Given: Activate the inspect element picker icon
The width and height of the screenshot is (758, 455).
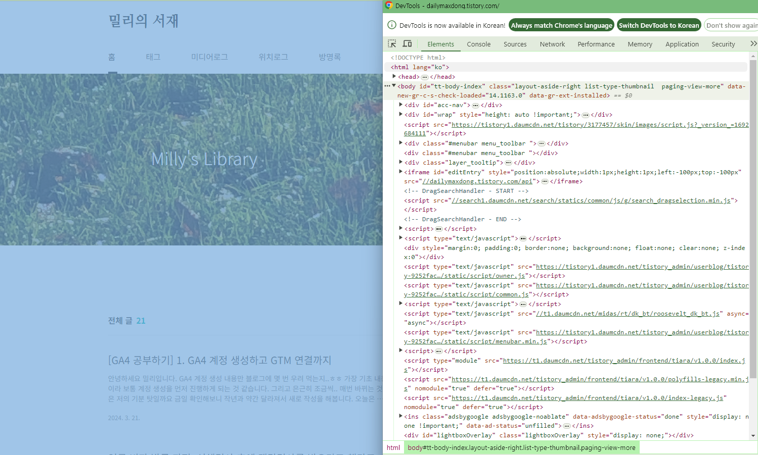Looking at the screenshot, I should (x=392, y=43).
